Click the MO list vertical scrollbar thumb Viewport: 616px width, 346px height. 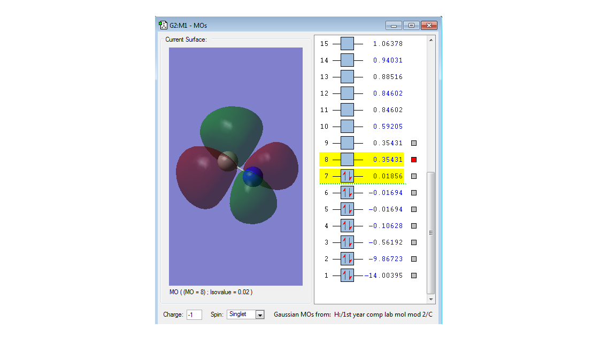coord(431,233)
